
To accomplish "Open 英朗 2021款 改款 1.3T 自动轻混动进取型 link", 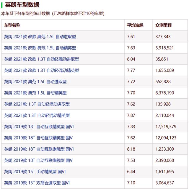I will (41, 59).
